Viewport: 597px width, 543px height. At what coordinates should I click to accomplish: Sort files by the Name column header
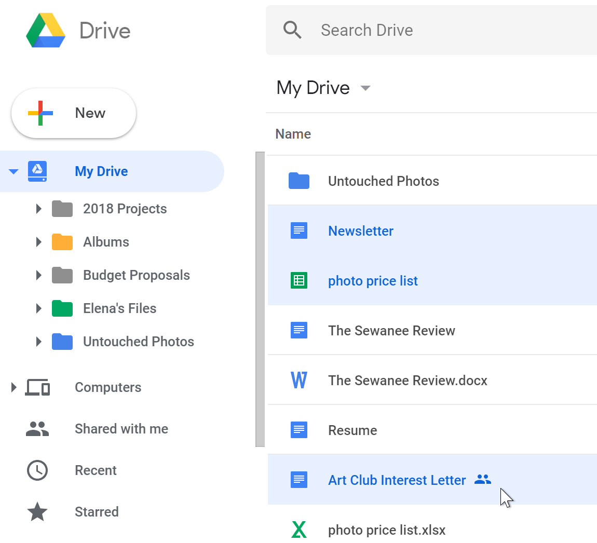pos(293,134)
